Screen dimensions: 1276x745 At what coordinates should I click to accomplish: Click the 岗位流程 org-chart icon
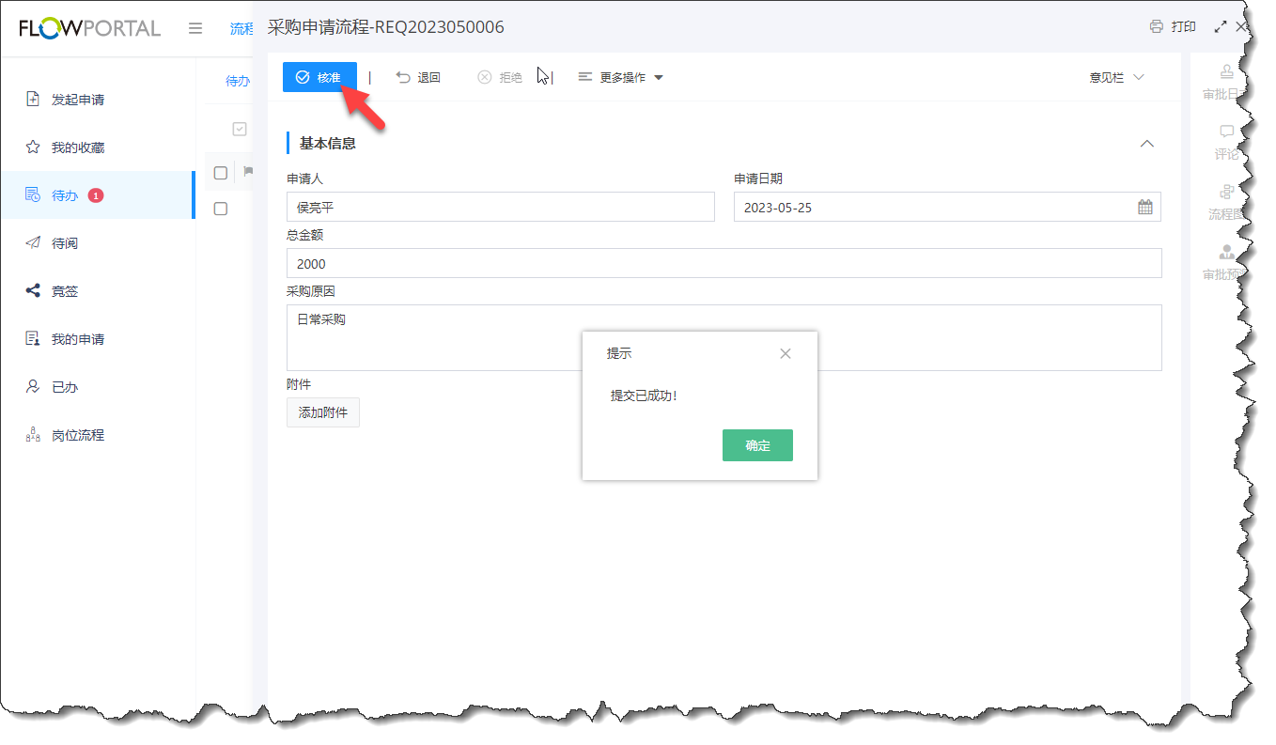coord(33,435)
